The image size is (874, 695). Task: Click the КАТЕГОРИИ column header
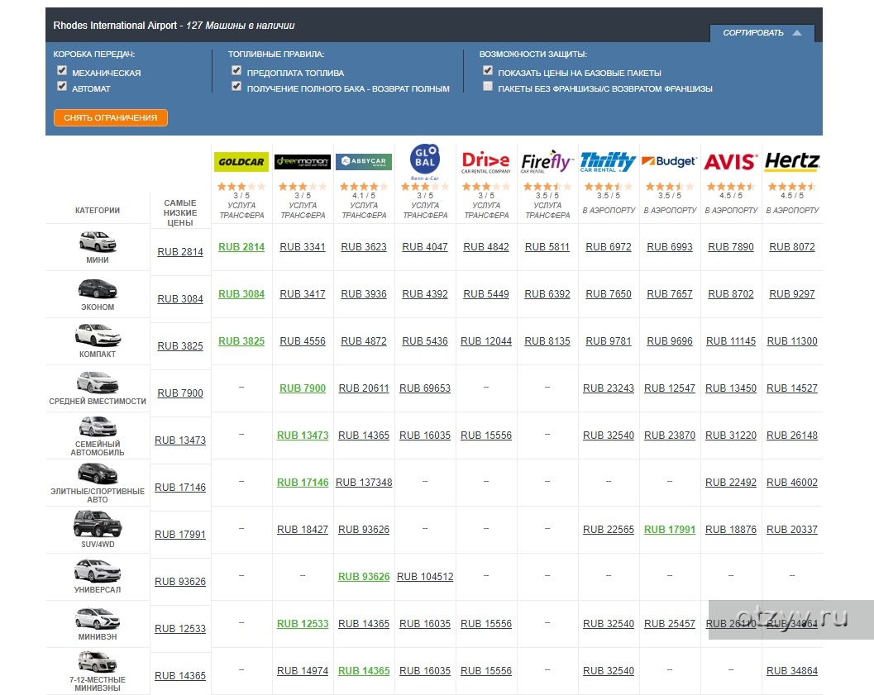[x=98, y=211]
